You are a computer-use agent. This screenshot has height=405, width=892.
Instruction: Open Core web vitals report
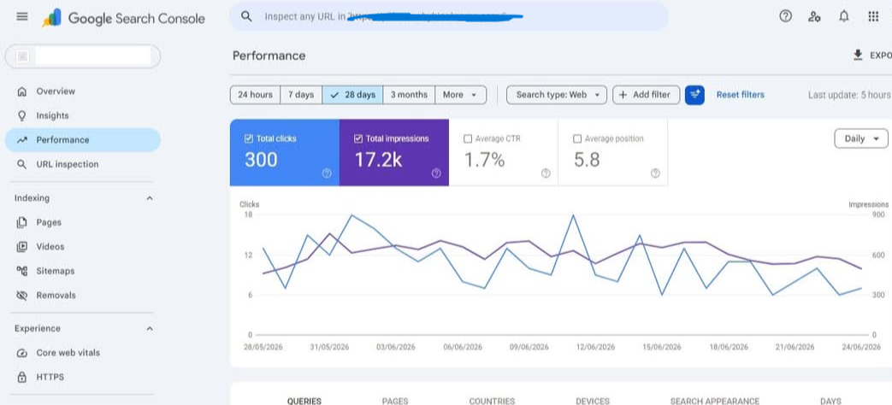[82, 353]
